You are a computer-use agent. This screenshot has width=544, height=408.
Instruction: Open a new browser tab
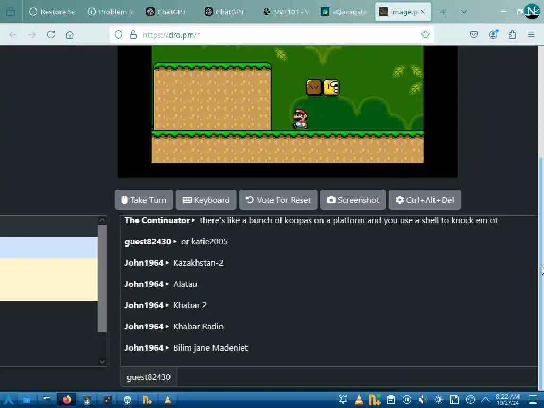[x=443, y=12]
